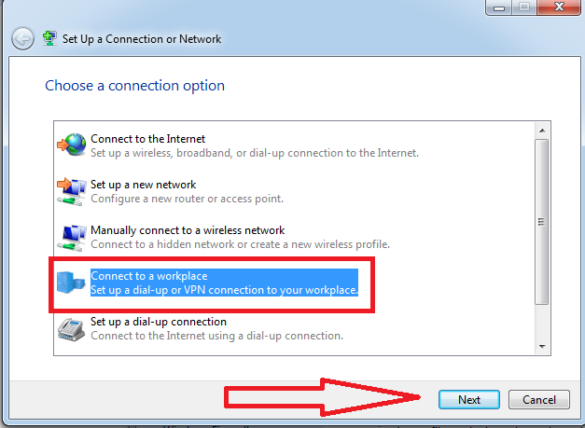Close the wizard window with X button
The width and height of the screenshot is (585, 428).
[556, 7]
